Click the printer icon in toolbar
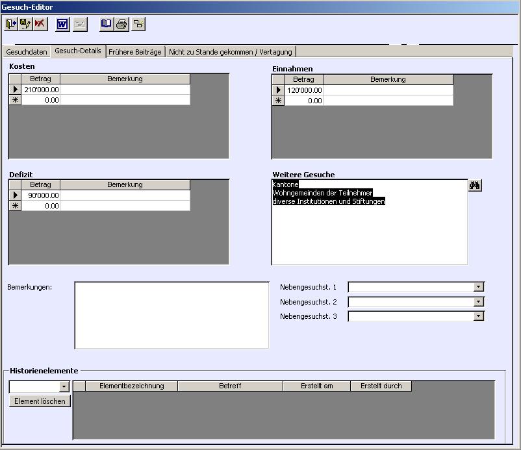 pos(121,25)
